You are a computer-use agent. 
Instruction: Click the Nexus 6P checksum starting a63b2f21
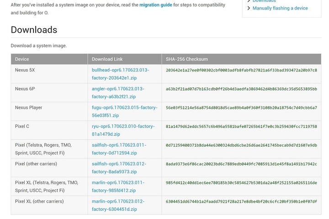tap(241, 89)
